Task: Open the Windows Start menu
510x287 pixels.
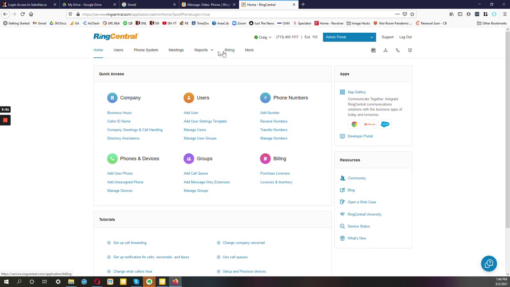Action: click(x=6, y=282)
